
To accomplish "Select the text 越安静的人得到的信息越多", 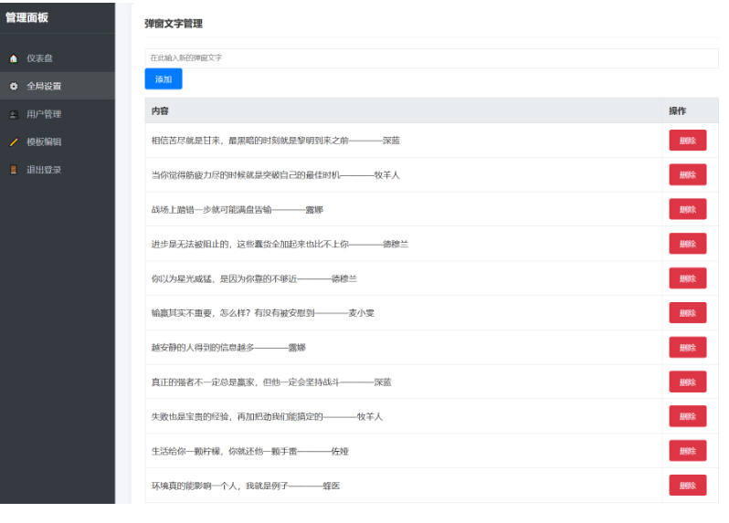I will 203,348.
